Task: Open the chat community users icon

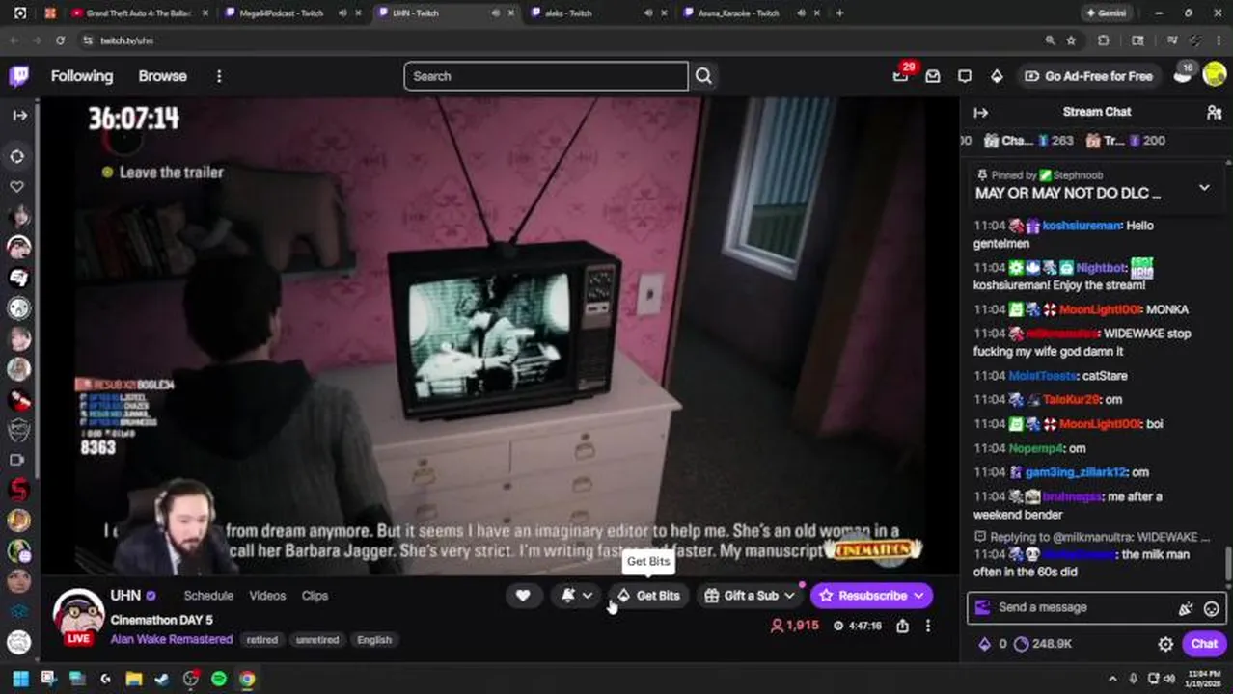Action: coord(1214,113)
